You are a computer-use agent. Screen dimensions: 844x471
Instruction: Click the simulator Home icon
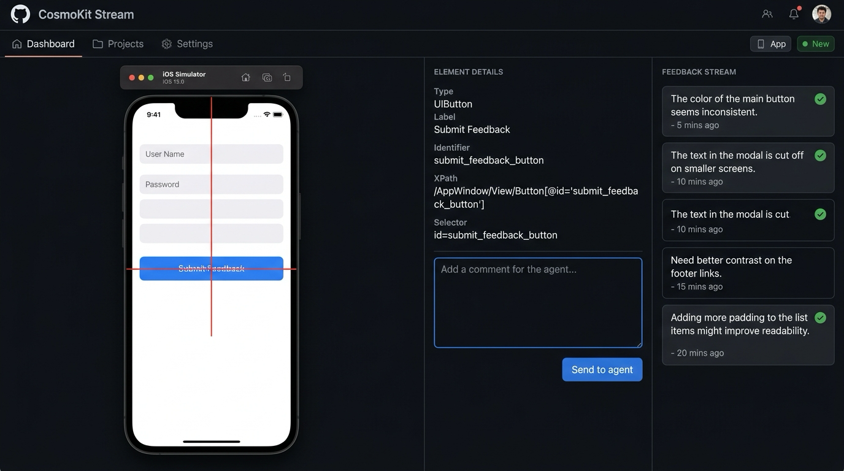tap(246, 77)
